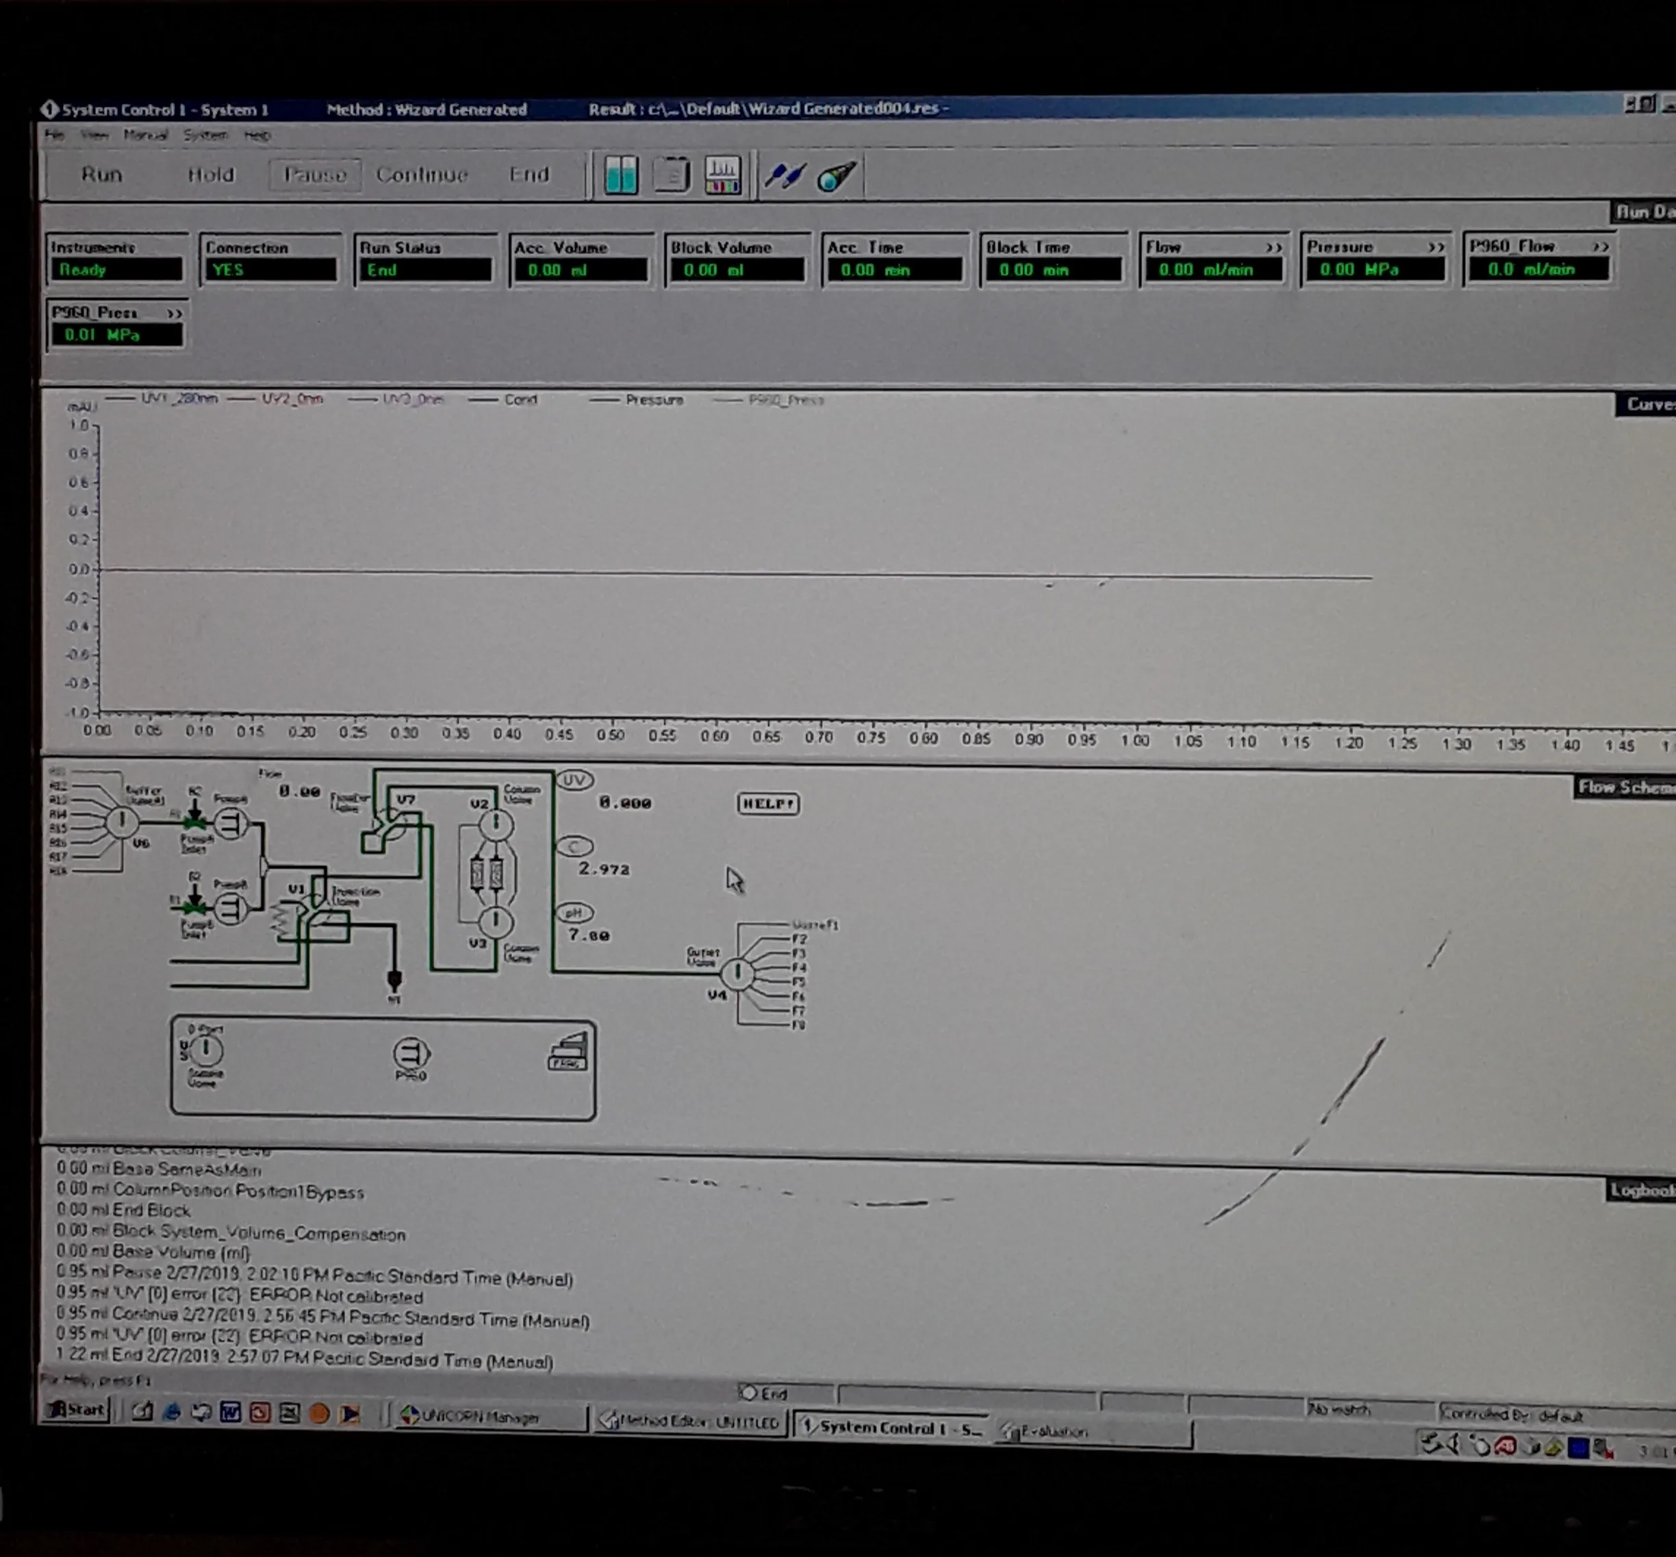Click the column symbols between V2 and V3
The image size is (1676, 1557).
487,874
